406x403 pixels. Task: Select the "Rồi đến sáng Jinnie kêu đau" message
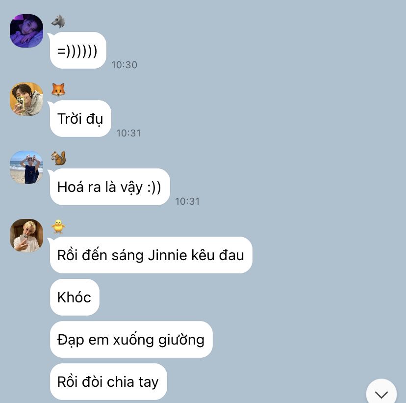click(x=151, y=255)
